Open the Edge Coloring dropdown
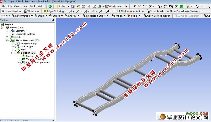Screen dimensions: 211x122 (x=55, y=11)
